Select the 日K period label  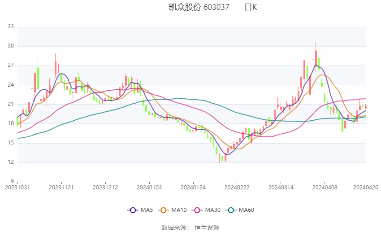click(x=251, y=7)
